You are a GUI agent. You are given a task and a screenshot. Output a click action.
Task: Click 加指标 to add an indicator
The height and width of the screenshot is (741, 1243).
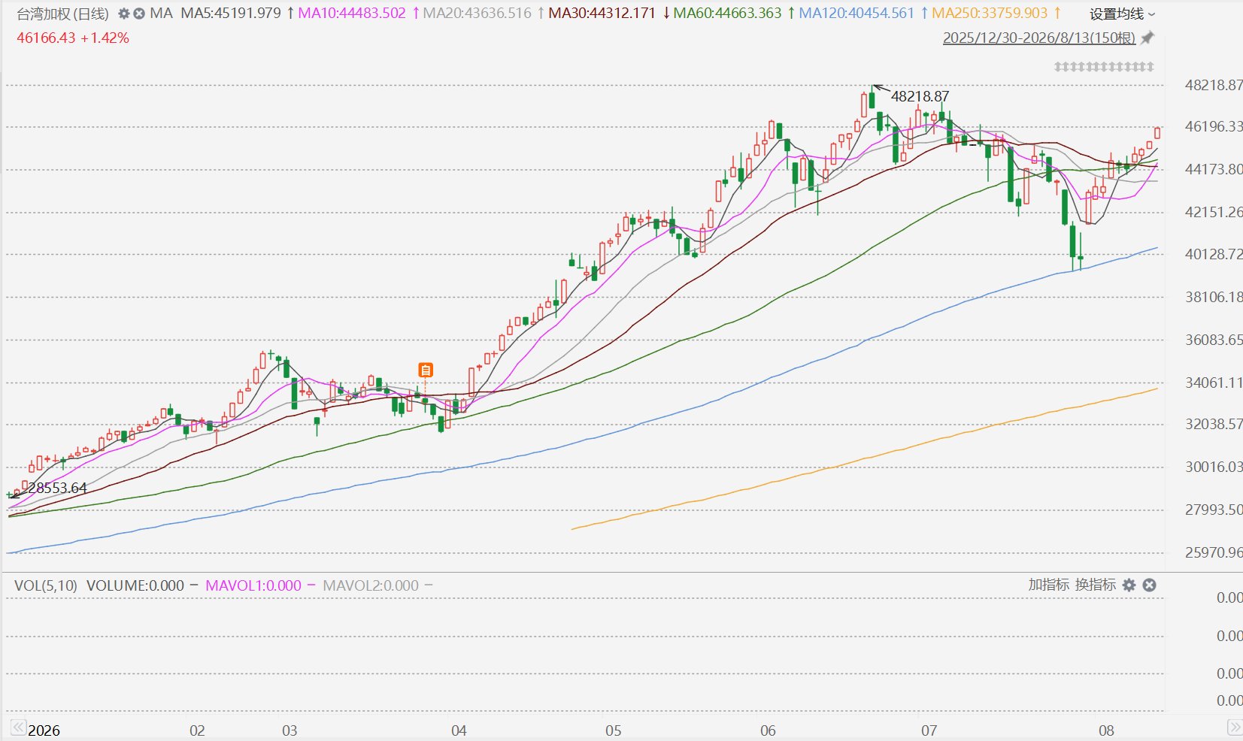1048,585
